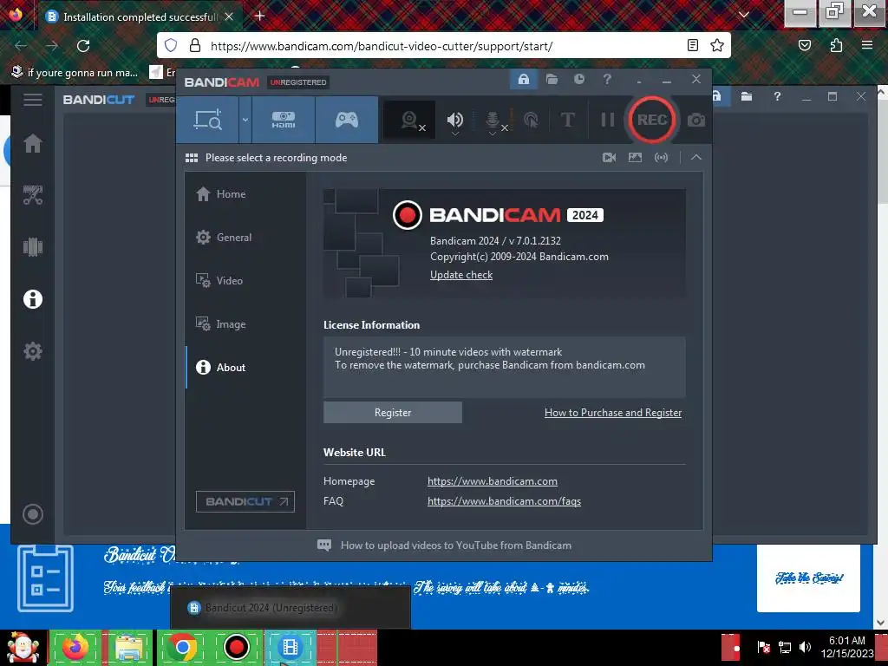Click the Register button
The image size is (888, 666).
click(393, 413)
